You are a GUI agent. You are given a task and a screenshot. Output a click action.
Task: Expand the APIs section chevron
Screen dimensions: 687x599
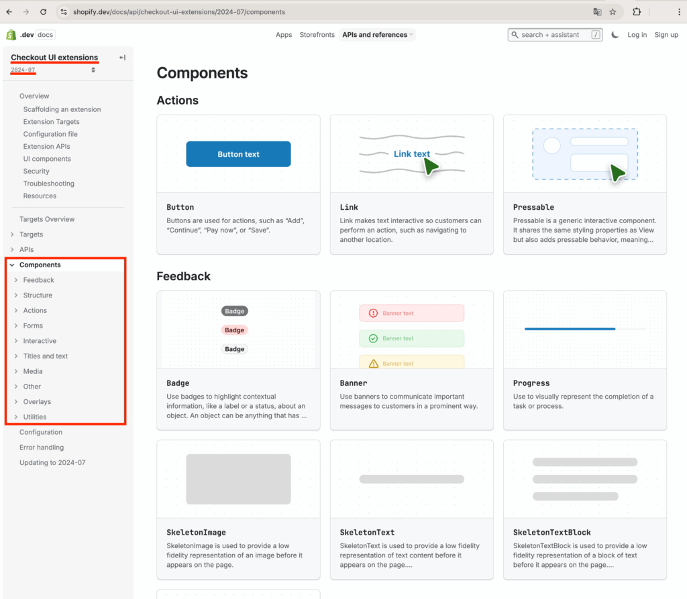pos(12,249)
